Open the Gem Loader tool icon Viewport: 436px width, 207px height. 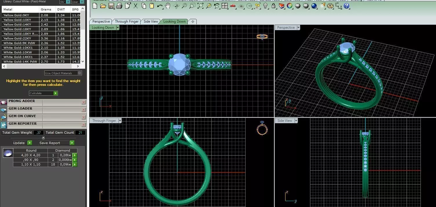pyautogui.click(x=3, y=110)
